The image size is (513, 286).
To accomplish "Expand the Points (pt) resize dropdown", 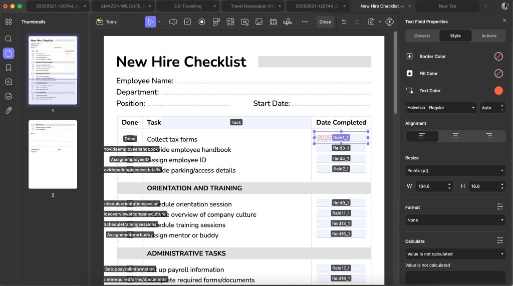I will [x=455, y=171].
